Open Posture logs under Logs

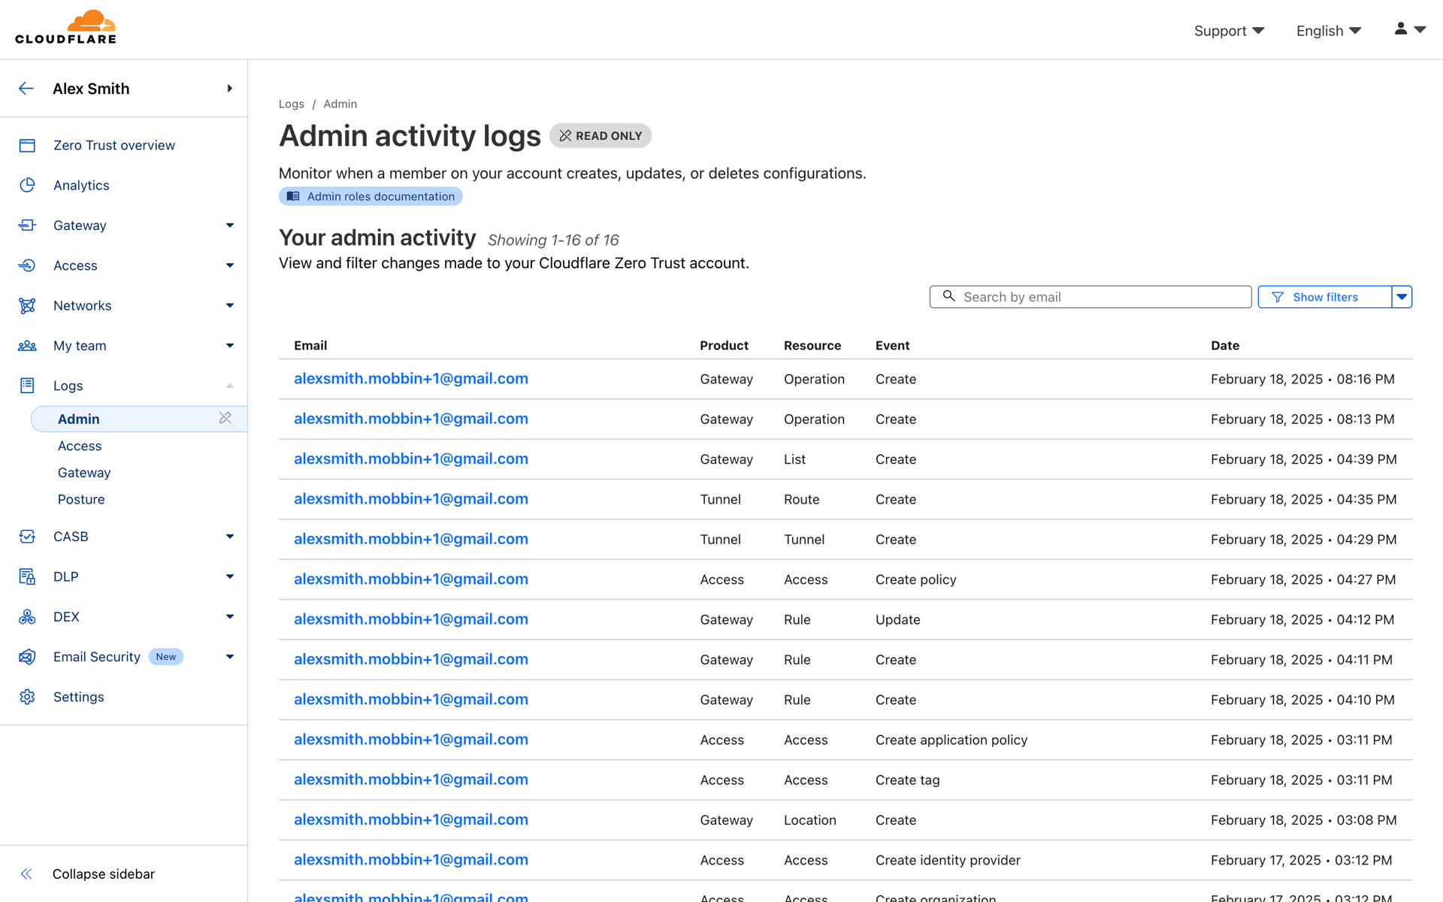[x=81, y=499]
